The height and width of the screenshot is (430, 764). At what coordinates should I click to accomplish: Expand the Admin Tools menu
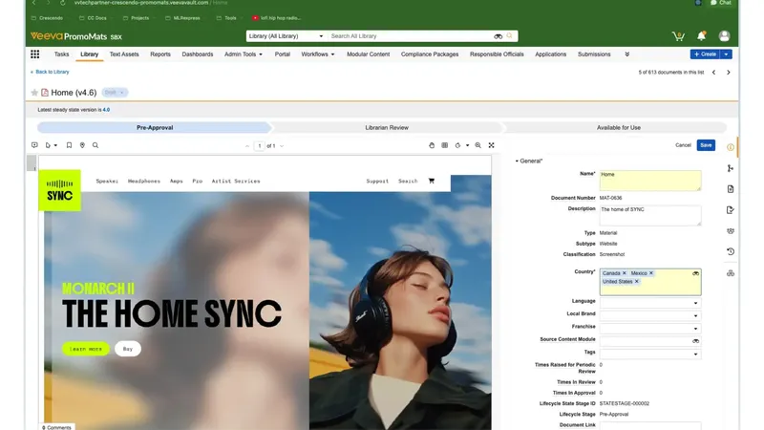(x=244, y=54)
